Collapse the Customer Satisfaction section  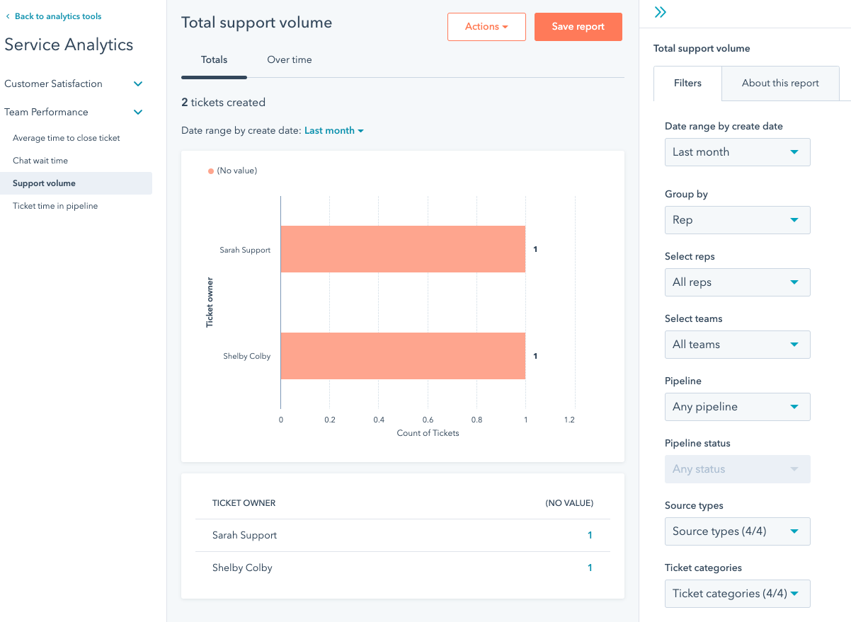pos(138,84)
